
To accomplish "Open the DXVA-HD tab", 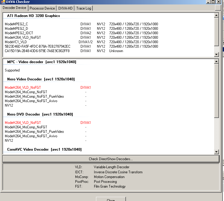I will tap(65, 8).
